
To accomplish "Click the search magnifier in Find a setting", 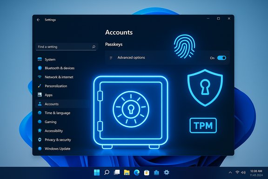I will point(94,47).
